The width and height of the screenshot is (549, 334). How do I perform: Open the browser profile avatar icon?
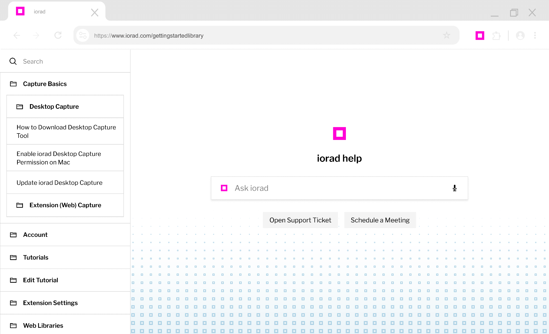click(x=520, y=36)
